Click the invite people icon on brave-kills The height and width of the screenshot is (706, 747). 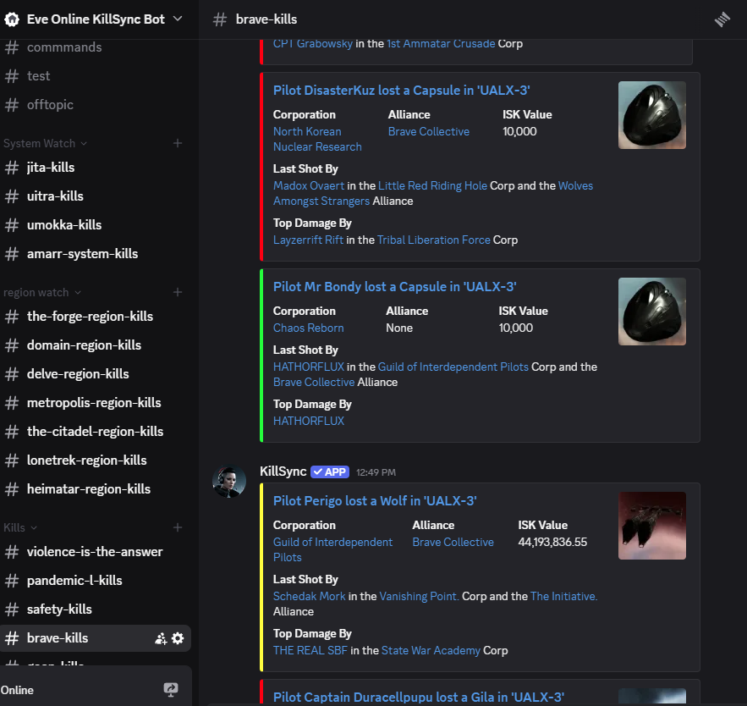[x=161, y=638]
